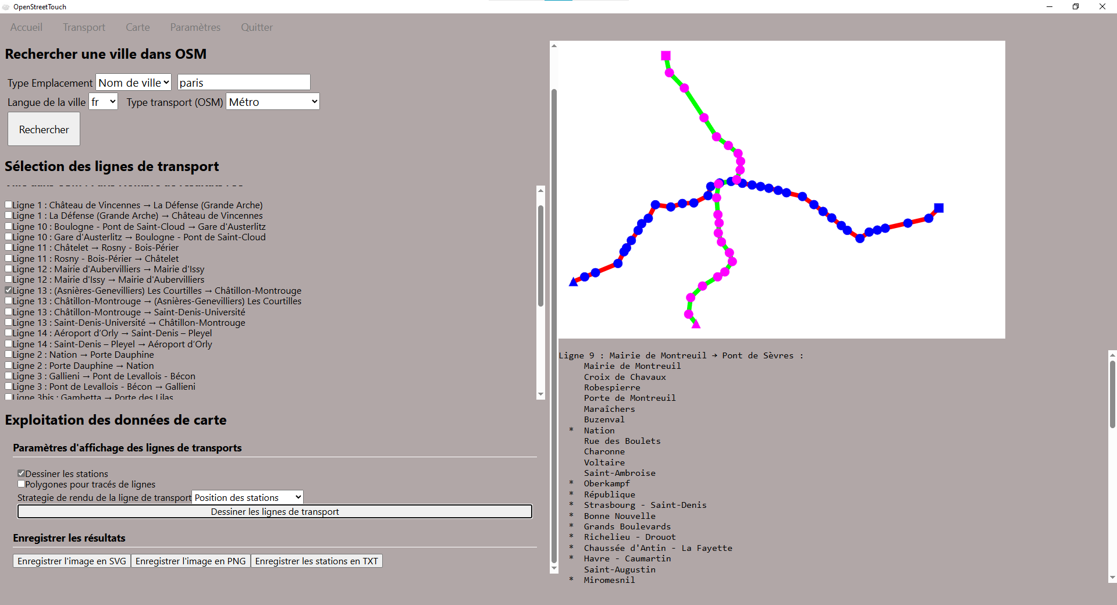Open the Type Emplacement dropdown
This screenshot has height=605, width=1117.
134,83
